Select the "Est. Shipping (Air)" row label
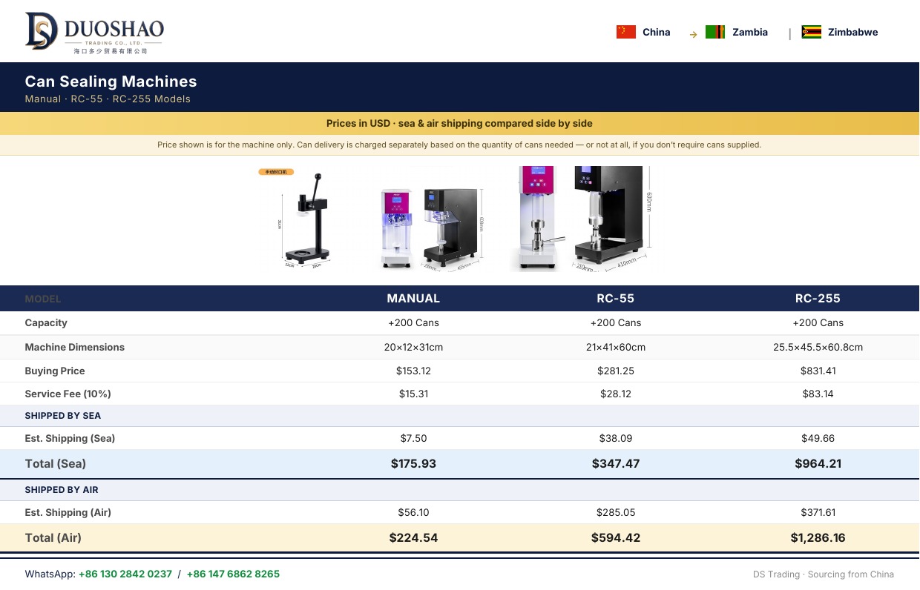This screenshot has height=590, width=920. 68,512
